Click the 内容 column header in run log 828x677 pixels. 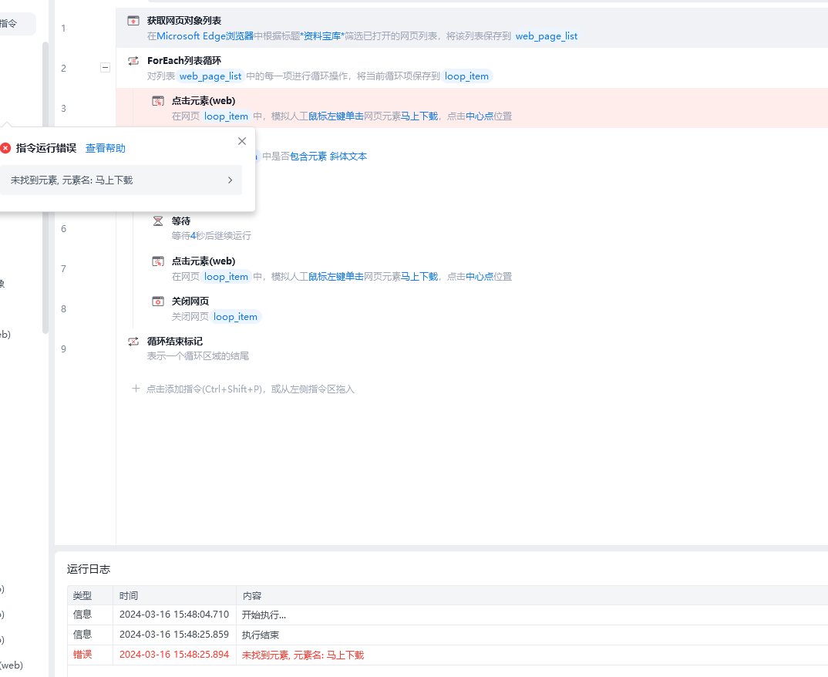point(252,596)
